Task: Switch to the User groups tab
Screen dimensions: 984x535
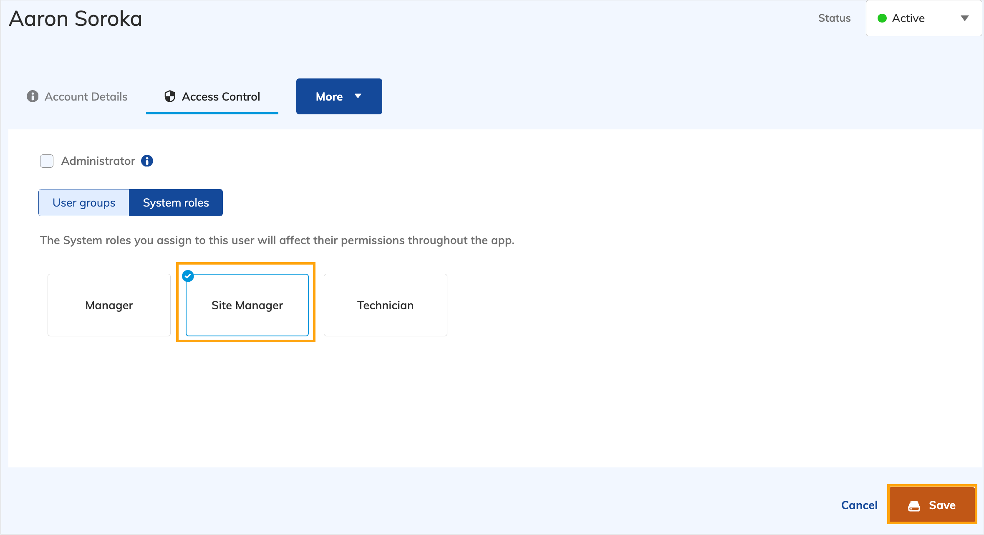Action: pos(83,202)
